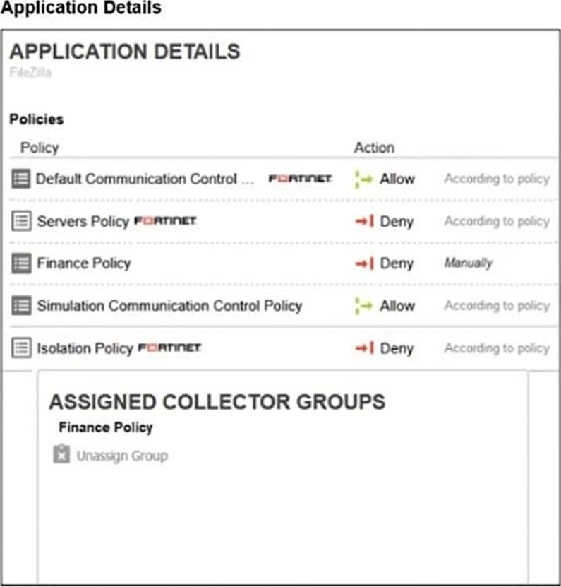Select the Isolation Policy row name
Viewport: 561px width, 587px height.
tap(85, 348)
